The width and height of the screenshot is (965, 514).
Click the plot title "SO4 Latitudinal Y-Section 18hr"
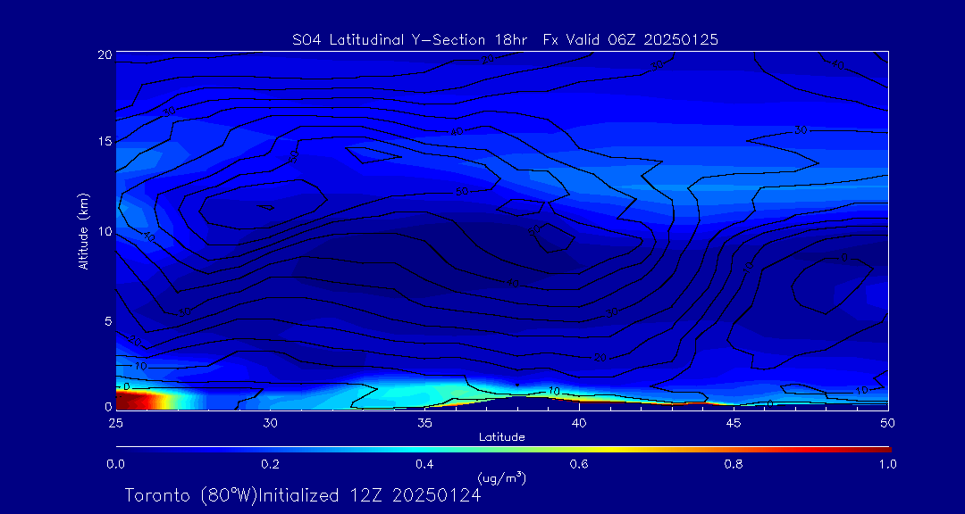pyautogui.click(x=412, y=40)
